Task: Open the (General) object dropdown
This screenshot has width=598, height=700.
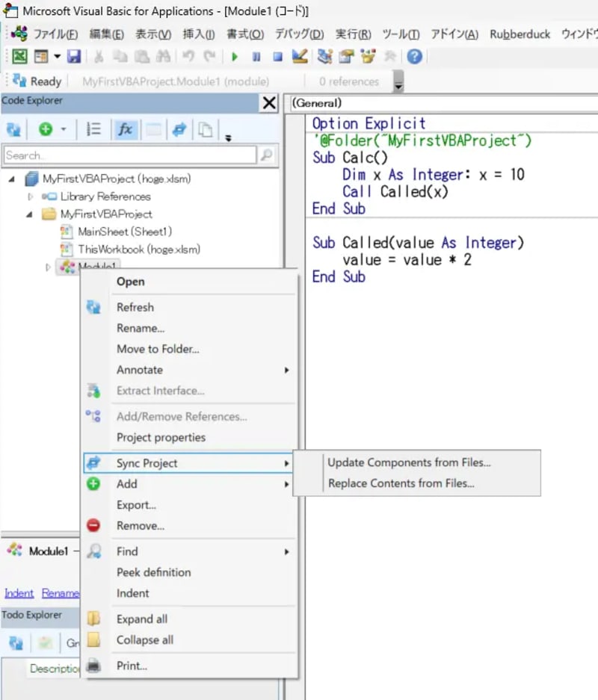Action: click(444, 103)
